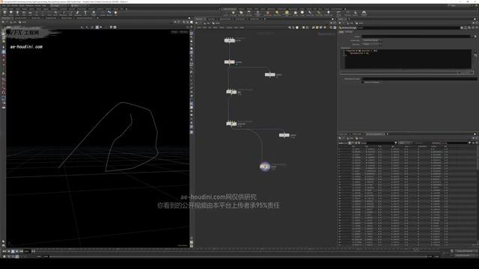Toggle Vertices display in geometry spreadsheet

pos(353,143)
